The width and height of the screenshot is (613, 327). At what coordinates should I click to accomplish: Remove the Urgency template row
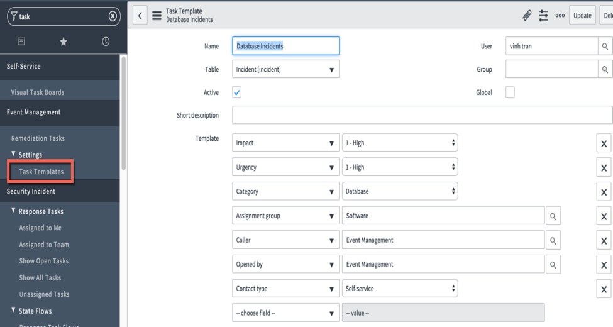coord(604,168)
